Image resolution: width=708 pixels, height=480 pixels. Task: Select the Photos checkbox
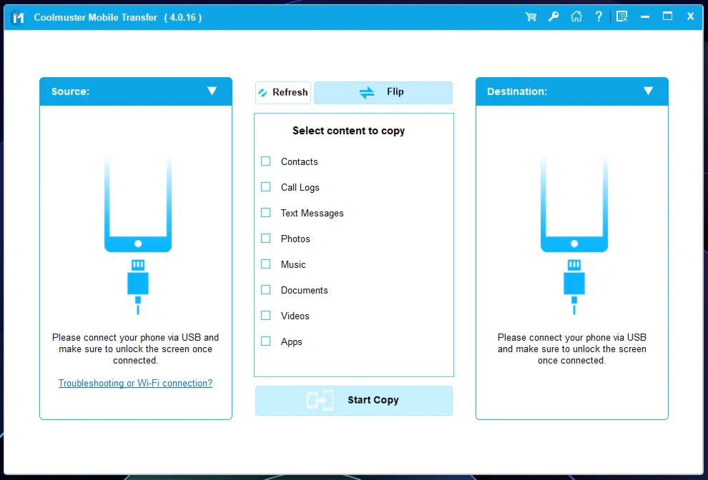pos(266,238)
